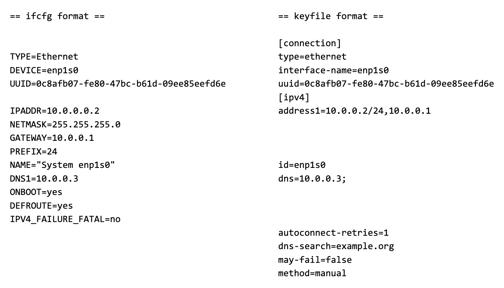
Task: Select the NETMASK=255.255.255.0 line
Action: [x=65, y=125]
